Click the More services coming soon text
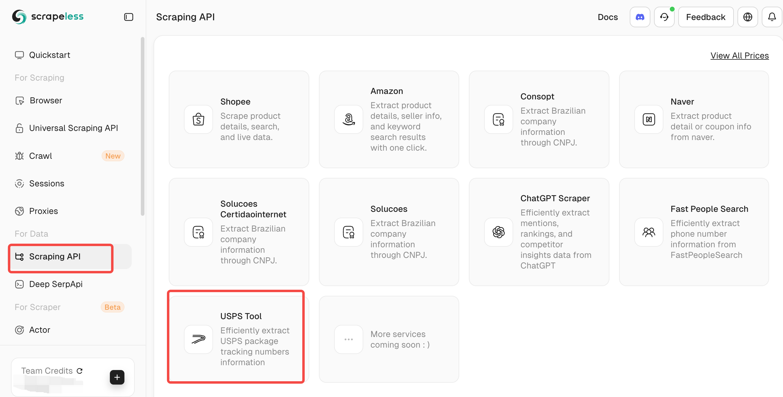 (400, 339)
